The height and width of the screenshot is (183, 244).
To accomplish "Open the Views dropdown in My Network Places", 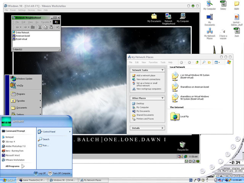I will (217, 62).
